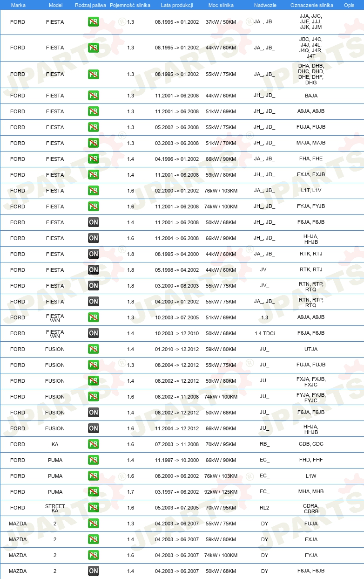
Task: Click the petrol icon in the STREET KA row
Action: click(x=94, y=508)
